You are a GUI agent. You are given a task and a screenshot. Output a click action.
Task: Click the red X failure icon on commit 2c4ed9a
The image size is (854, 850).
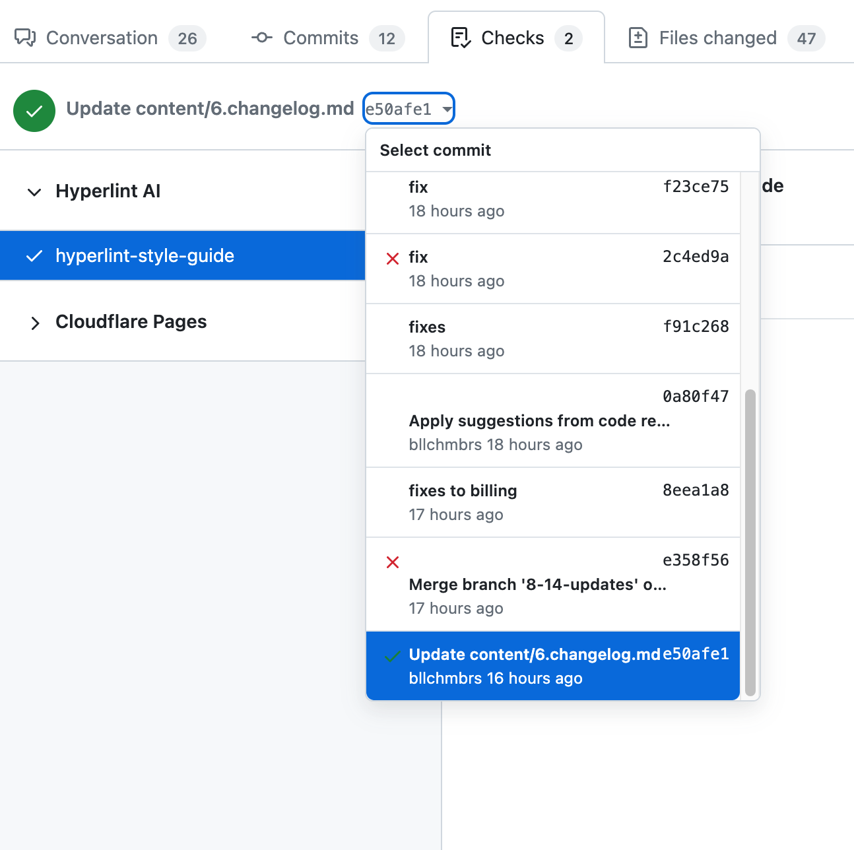point(393,259)
